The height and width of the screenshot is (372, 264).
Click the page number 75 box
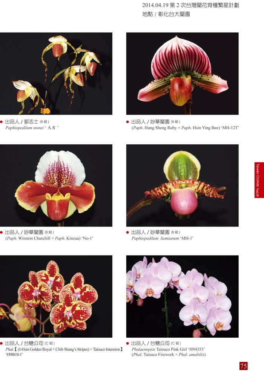243,366
